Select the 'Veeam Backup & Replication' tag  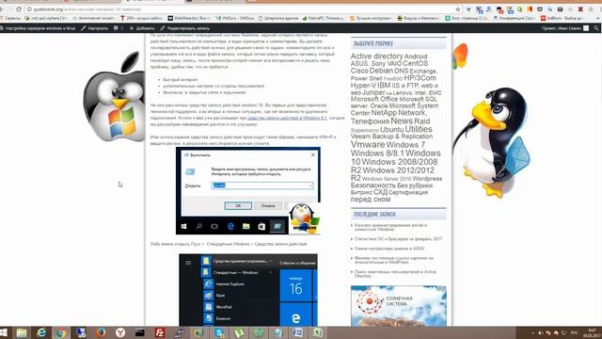[x=391, y=137]
